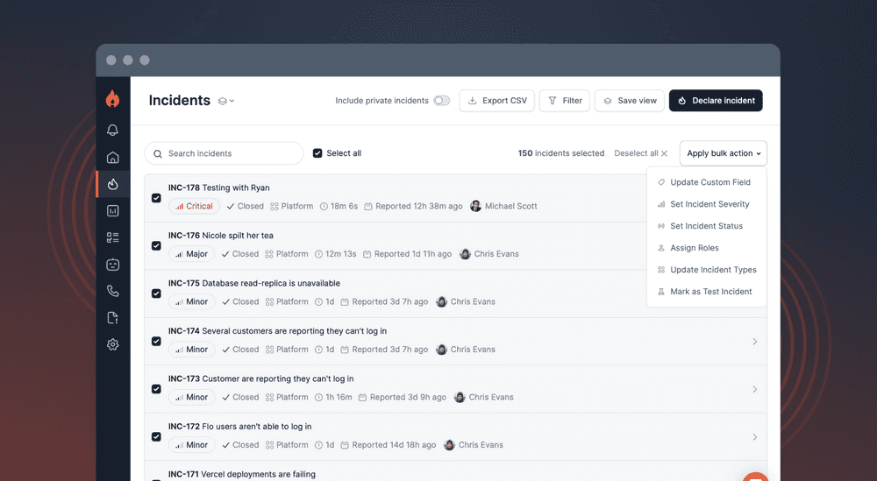Click the Save view button
The width and height of the screenshot is (877, 481).
click(x=629, y=101)
